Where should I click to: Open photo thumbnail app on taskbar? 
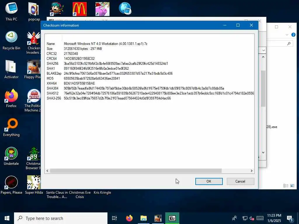(158, 218)
